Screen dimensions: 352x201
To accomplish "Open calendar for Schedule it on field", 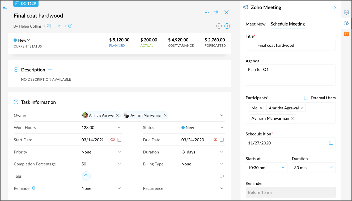I will coord(331,143).
